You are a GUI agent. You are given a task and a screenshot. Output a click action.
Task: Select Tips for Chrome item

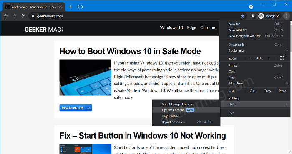coord(186,110)
